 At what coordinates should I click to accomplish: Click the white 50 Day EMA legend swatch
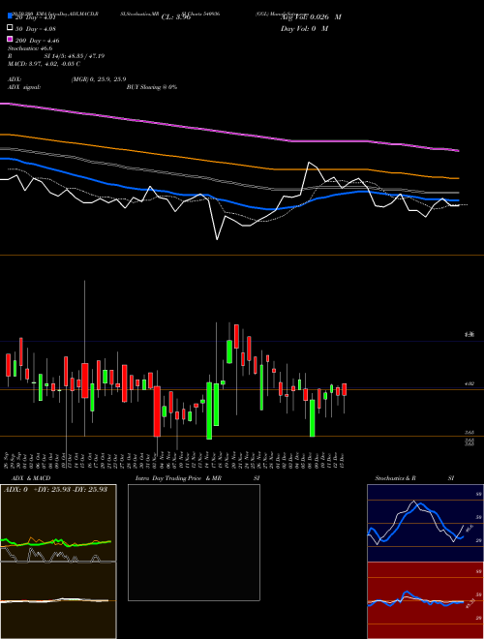(11, 28)
